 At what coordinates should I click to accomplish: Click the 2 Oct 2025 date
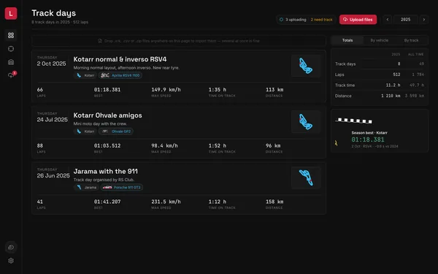point(51,64)
